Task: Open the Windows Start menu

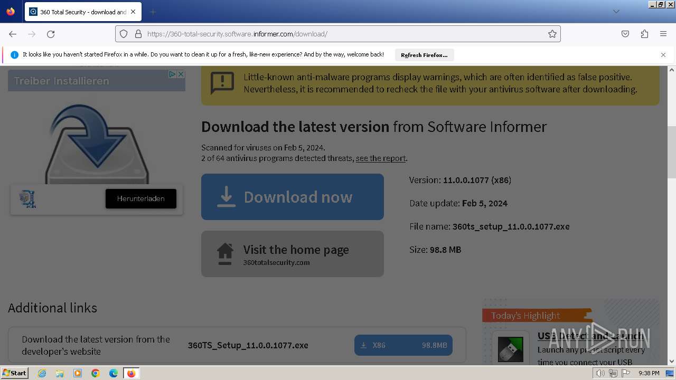Action: 15,373
